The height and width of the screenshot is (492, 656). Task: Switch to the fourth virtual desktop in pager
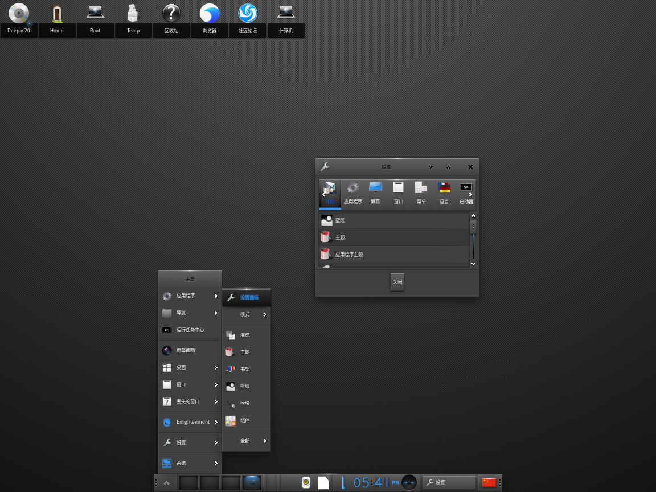(252, 483)
